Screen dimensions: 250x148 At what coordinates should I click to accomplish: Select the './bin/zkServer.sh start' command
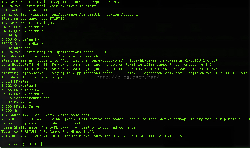(72, 6)
